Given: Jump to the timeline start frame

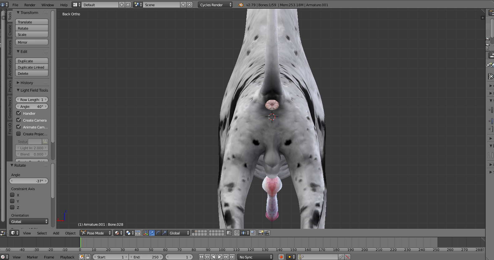Looking at the screenshot, I should [x=201, y=257].
